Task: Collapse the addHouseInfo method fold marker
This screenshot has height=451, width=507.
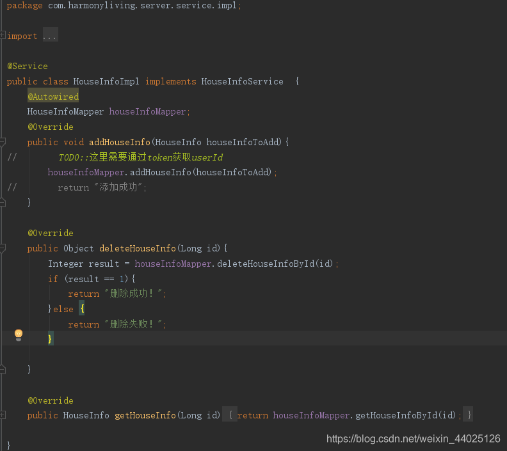Action: [3, 142]
